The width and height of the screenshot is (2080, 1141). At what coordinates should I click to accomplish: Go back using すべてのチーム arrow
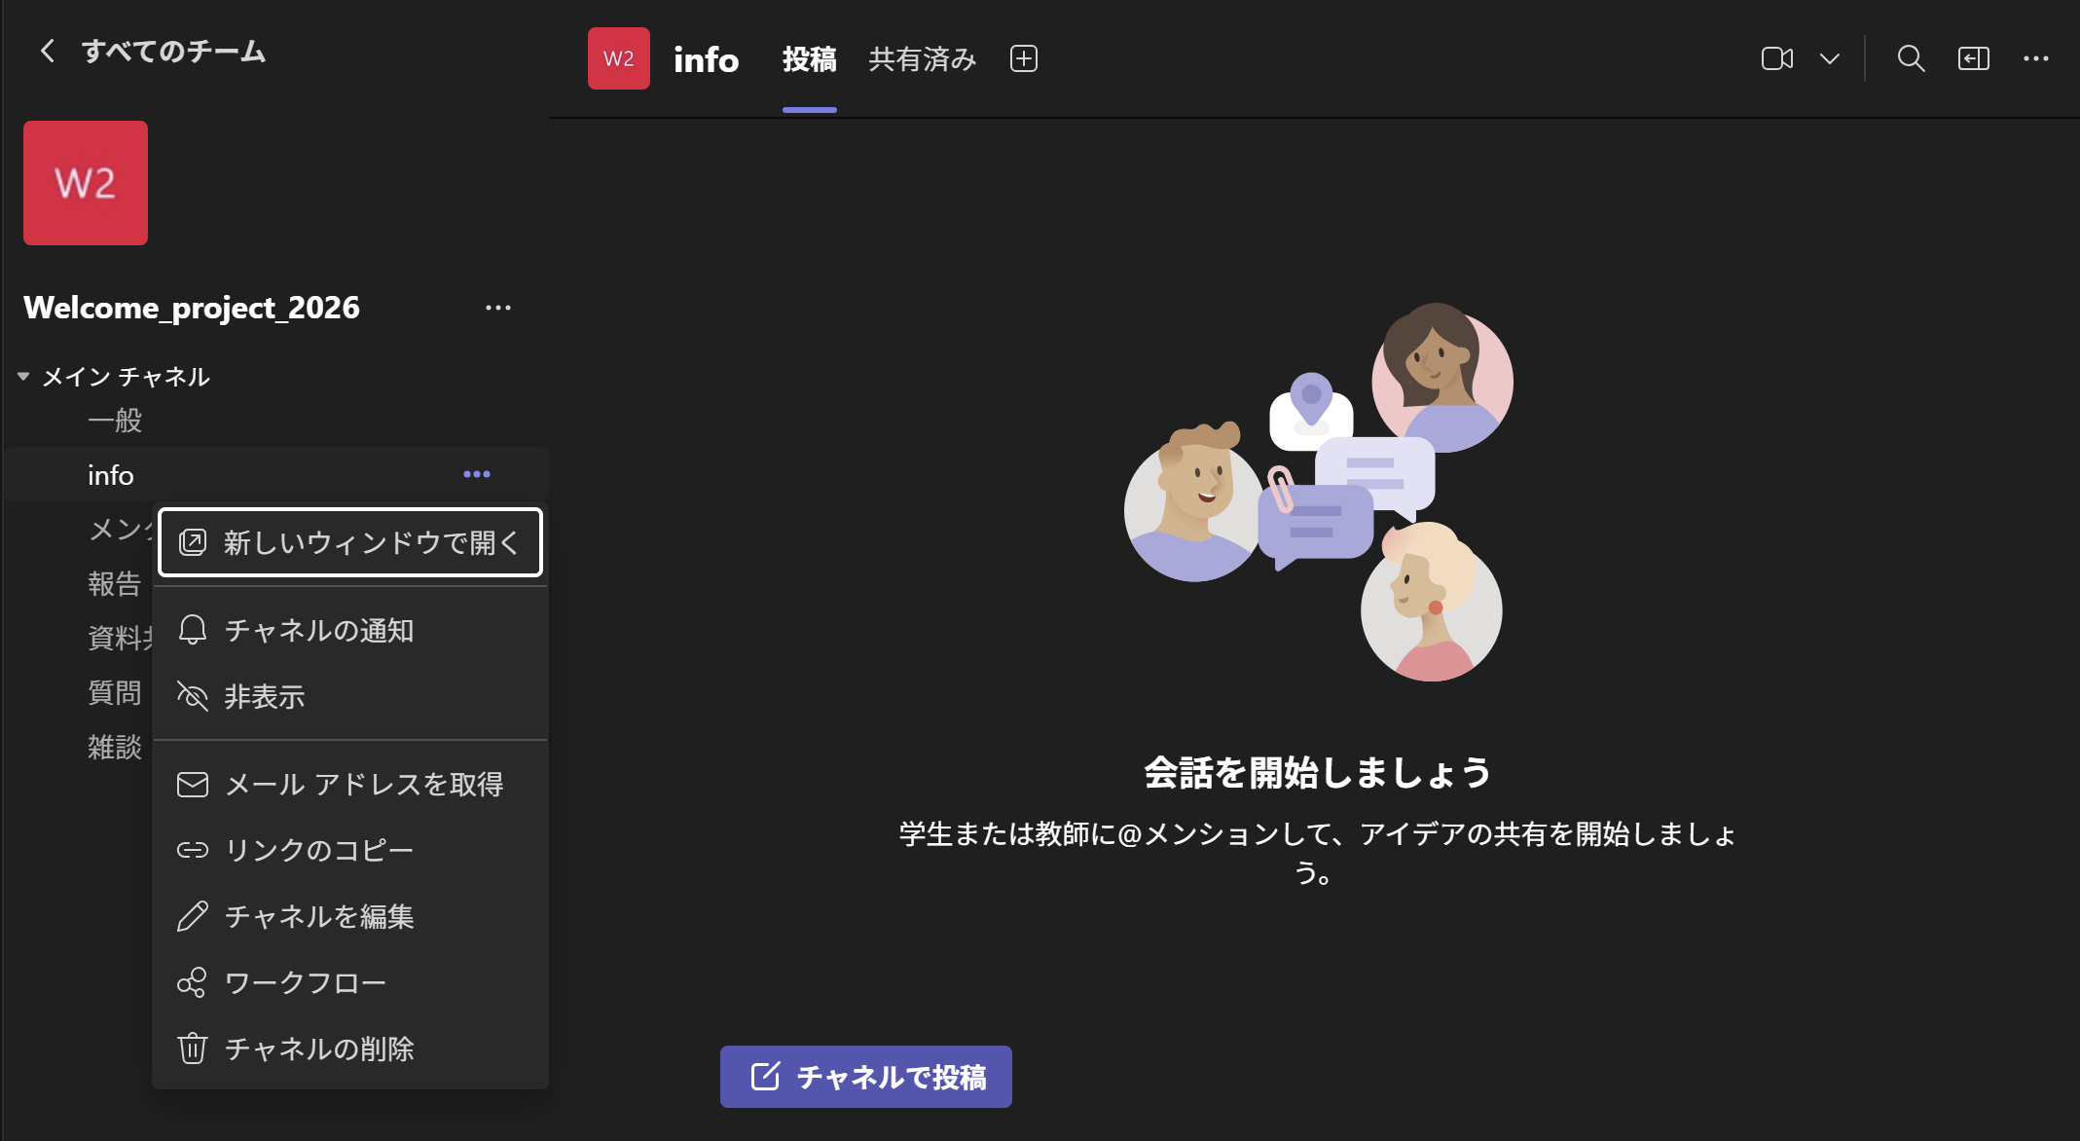pyautogui.click(x=46, y=52)
